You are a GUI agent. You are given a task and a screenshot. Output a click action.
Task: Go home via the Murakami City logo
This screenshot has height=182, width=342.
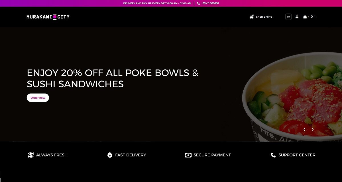tap(48, 17)
